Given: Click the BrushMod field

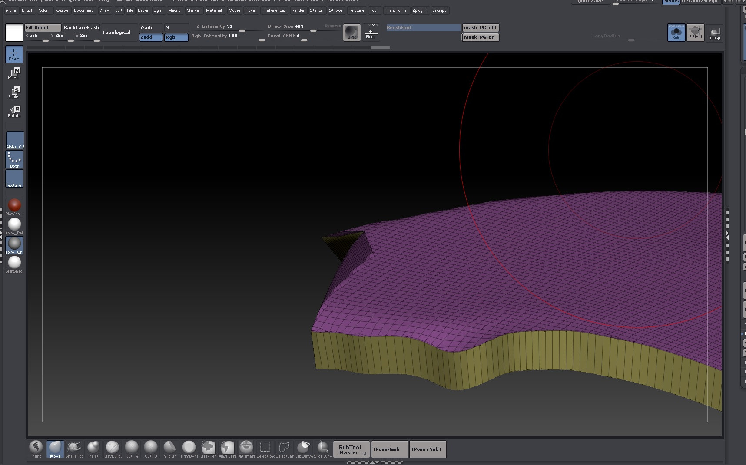Looking at the screenshot, I should (423, 28).
